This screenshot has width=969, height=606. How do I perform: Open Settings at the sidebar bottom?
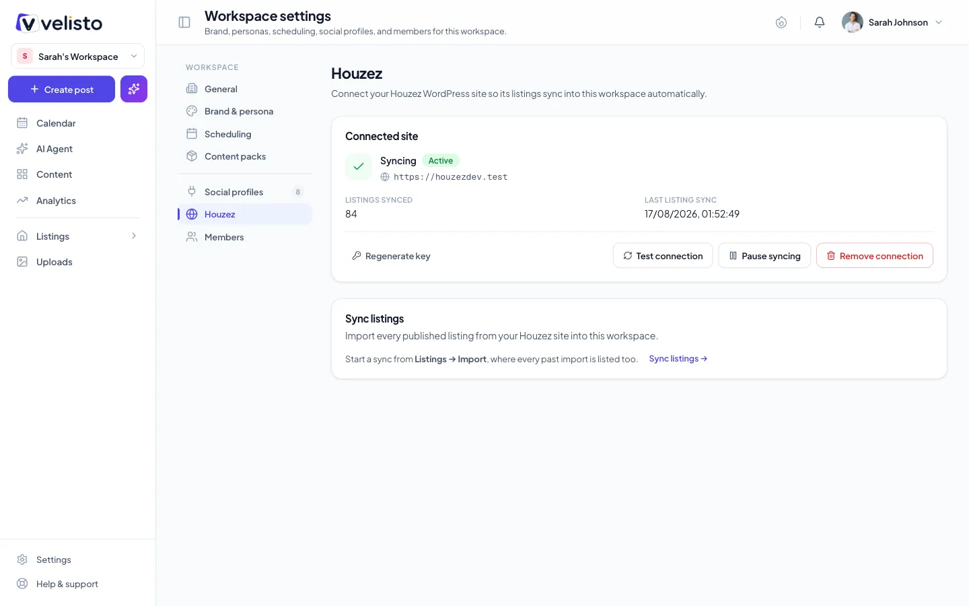[77, 560]
